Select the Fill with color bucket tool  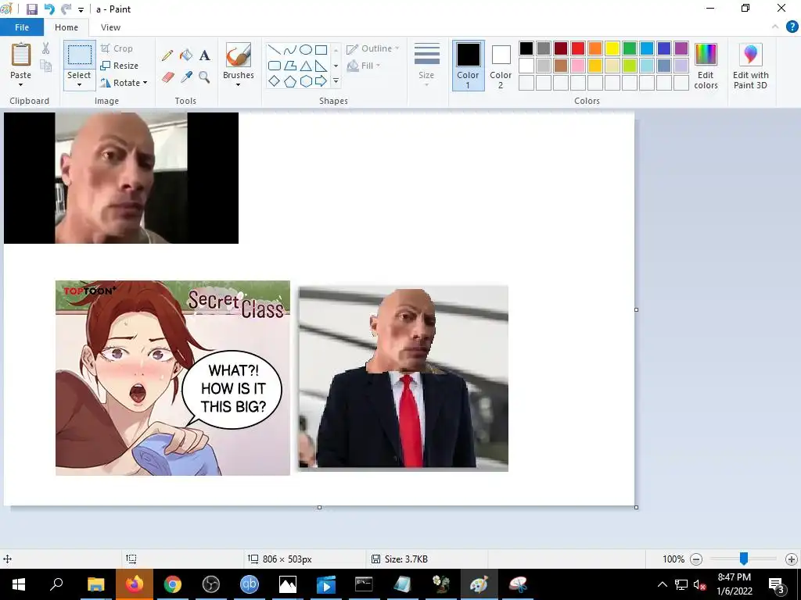point(186,55)
